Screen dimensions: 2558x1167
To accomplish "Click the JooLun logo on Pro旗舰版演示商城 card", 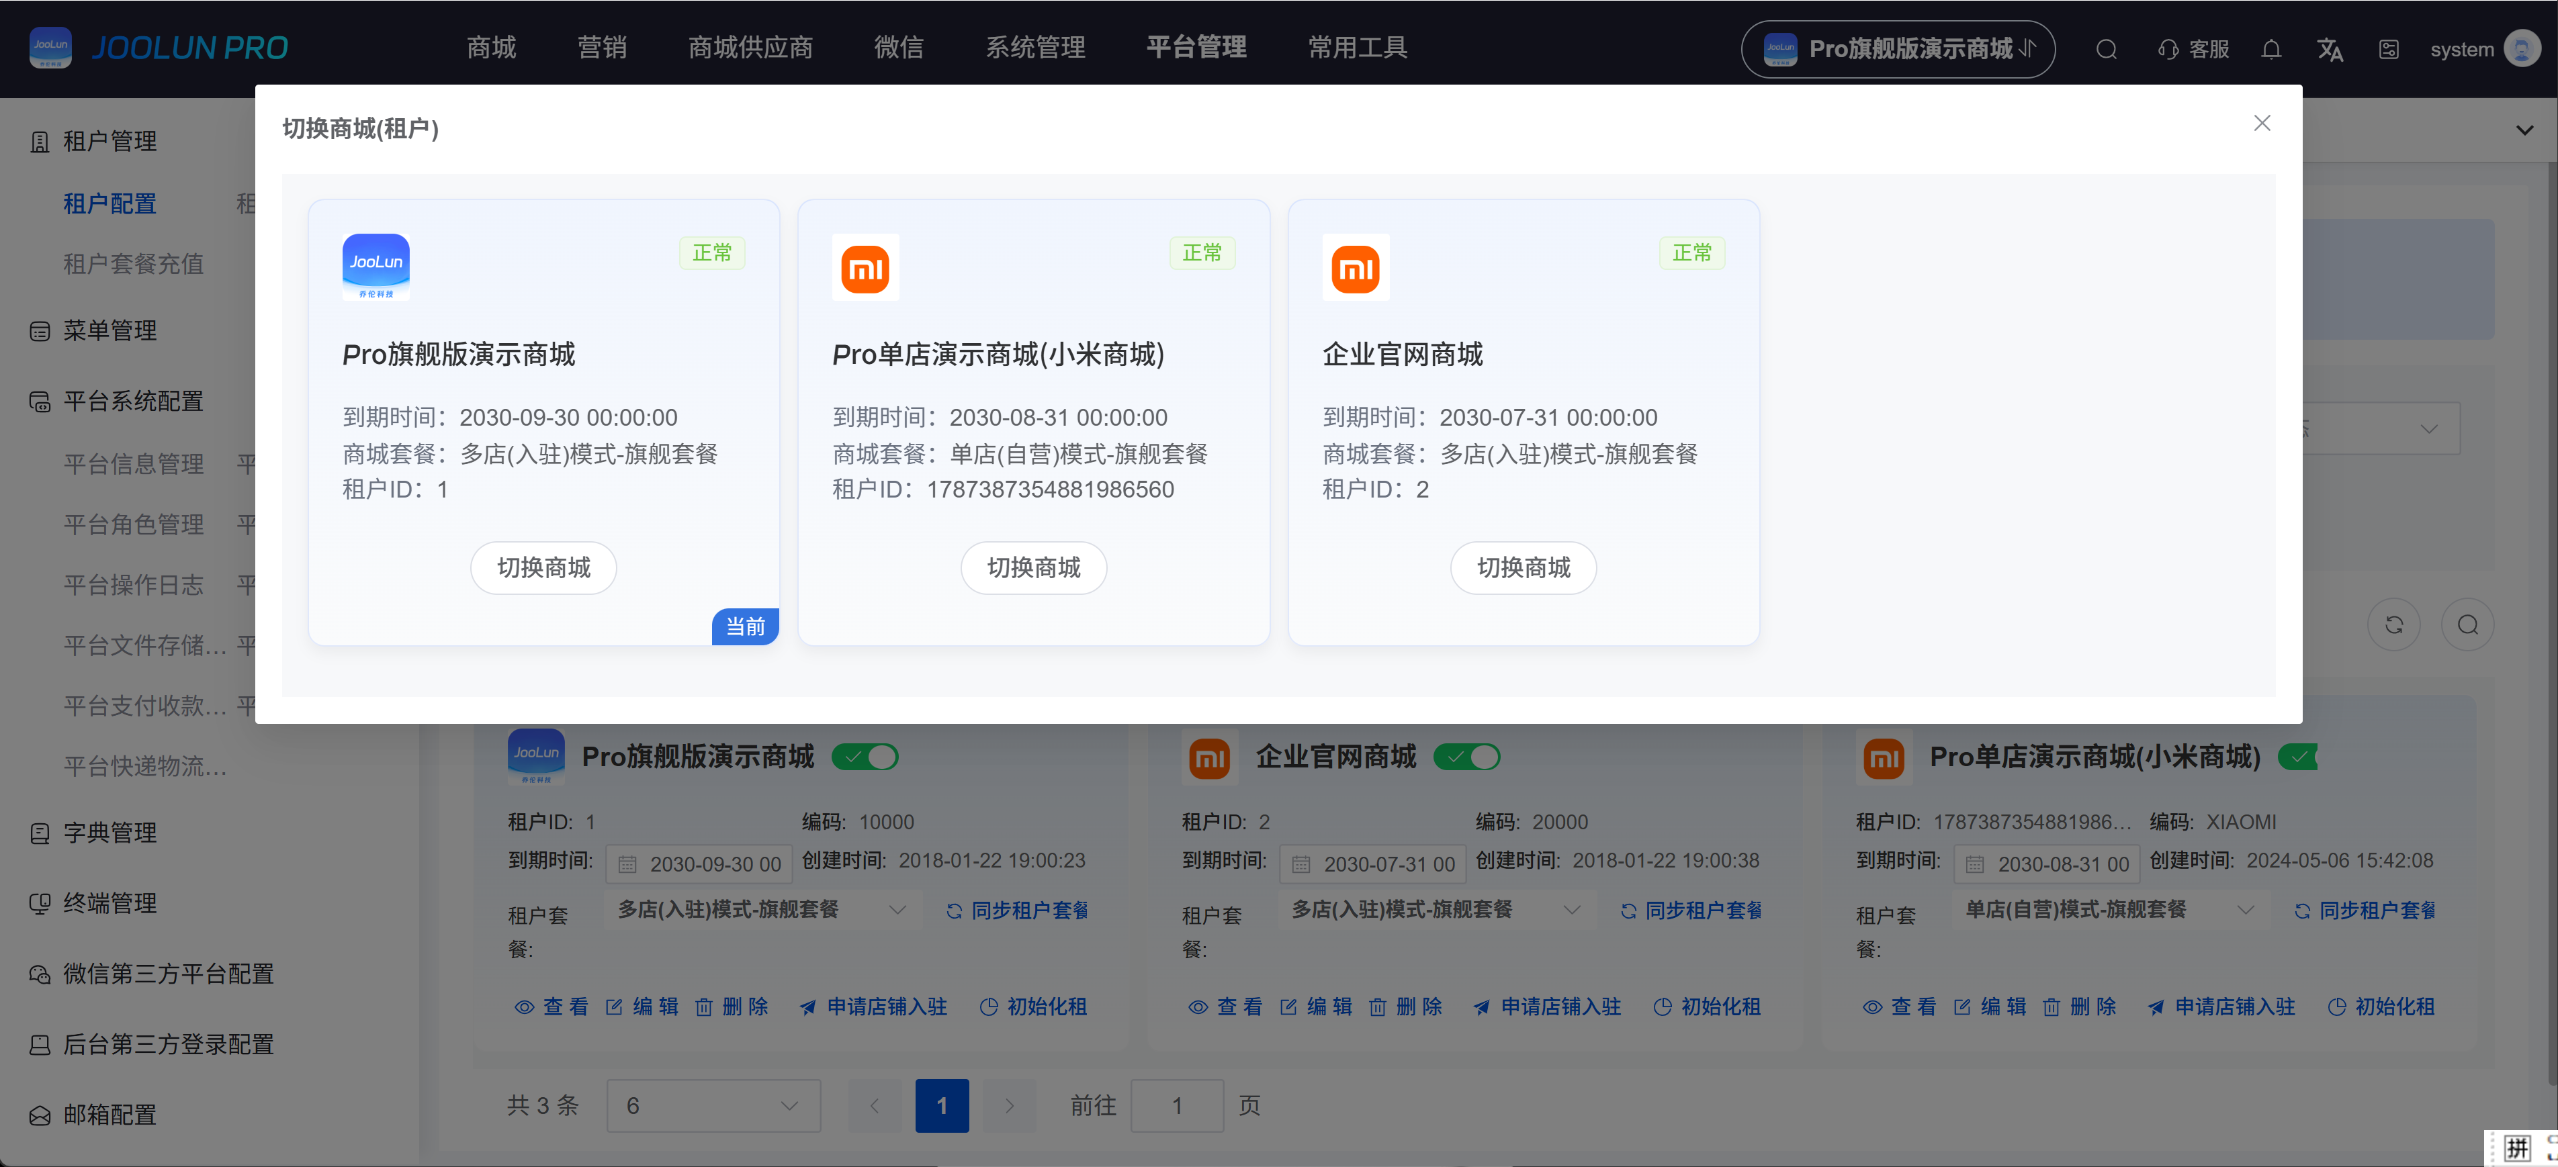I will 376,266.
